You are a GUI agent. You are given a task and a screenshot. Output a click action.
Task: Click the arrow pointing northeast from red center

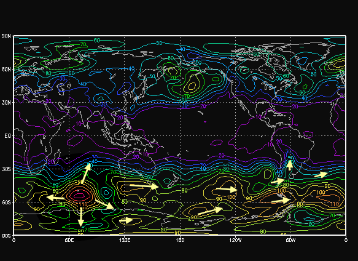tap(87, 174)
